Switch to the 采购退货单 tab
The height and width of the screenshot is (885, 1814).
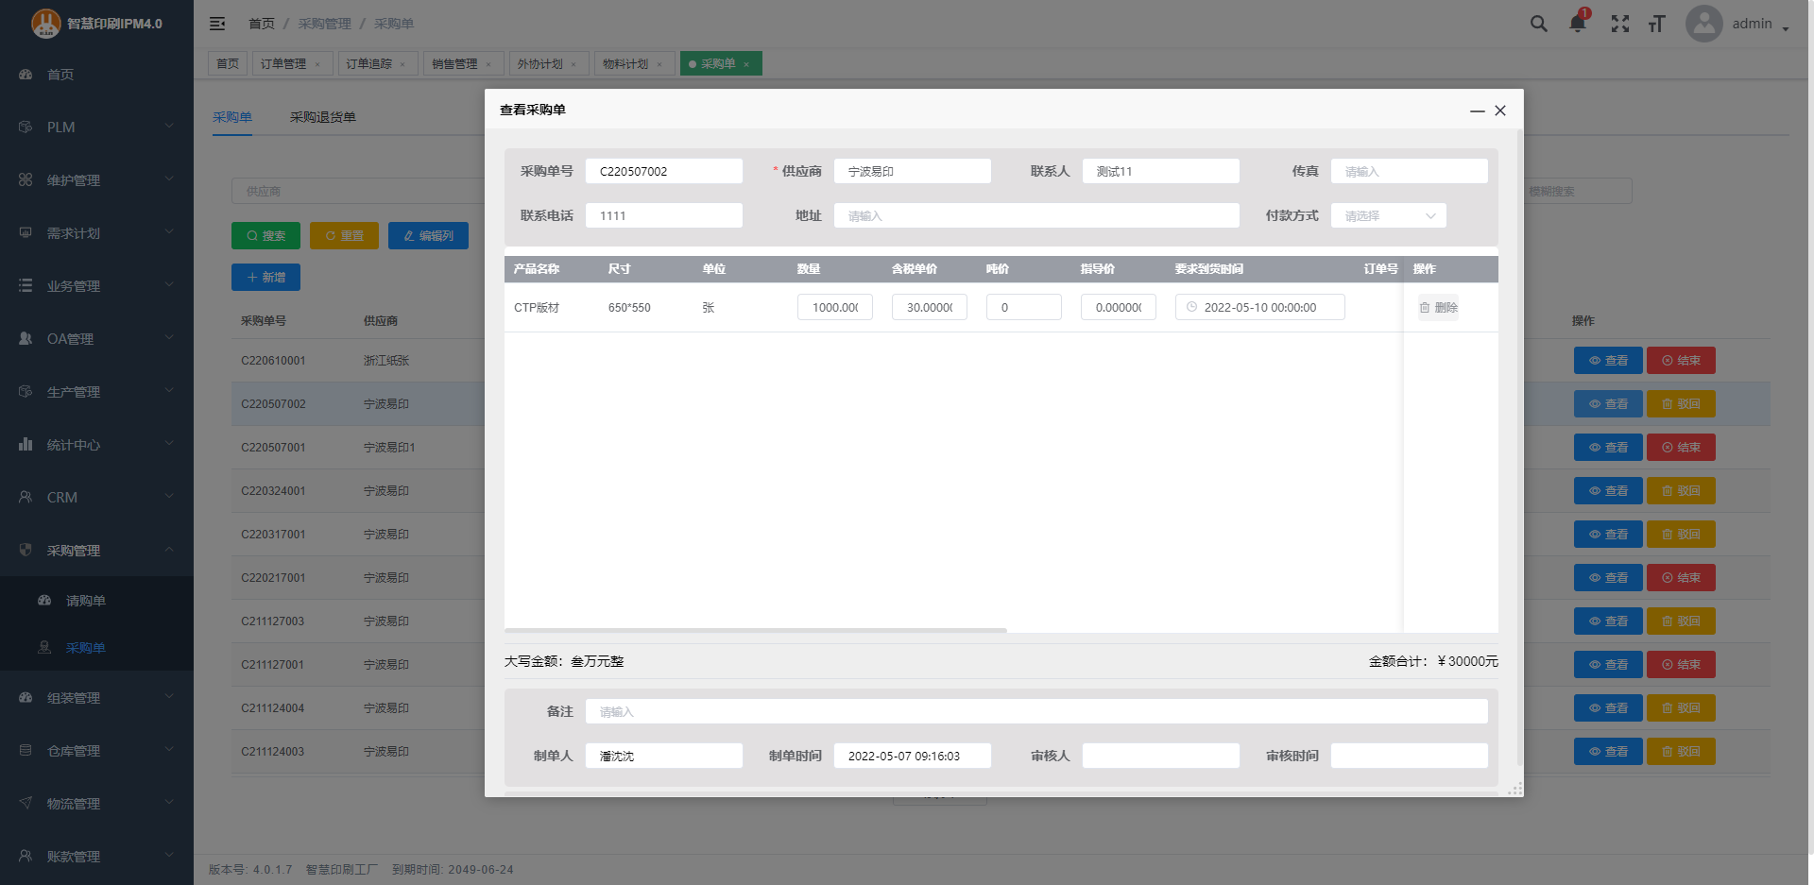(x=322, y=117)
